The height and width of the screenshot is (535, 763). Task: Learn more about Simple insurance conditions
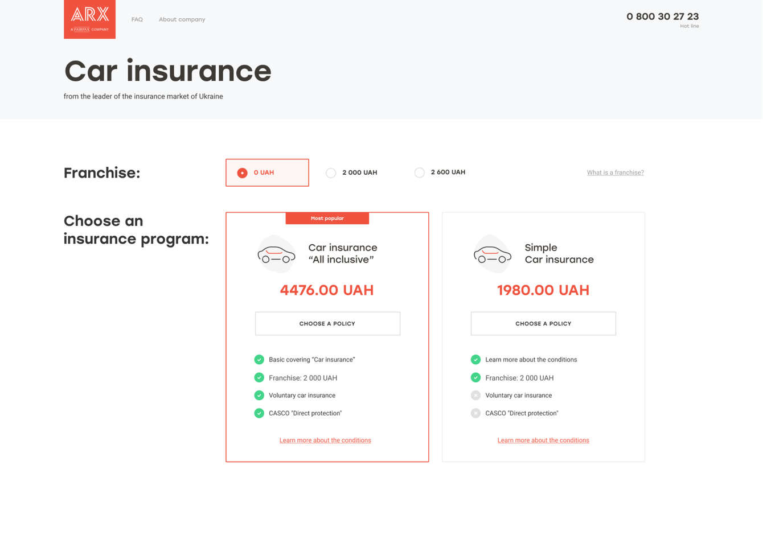click(543, 440)
